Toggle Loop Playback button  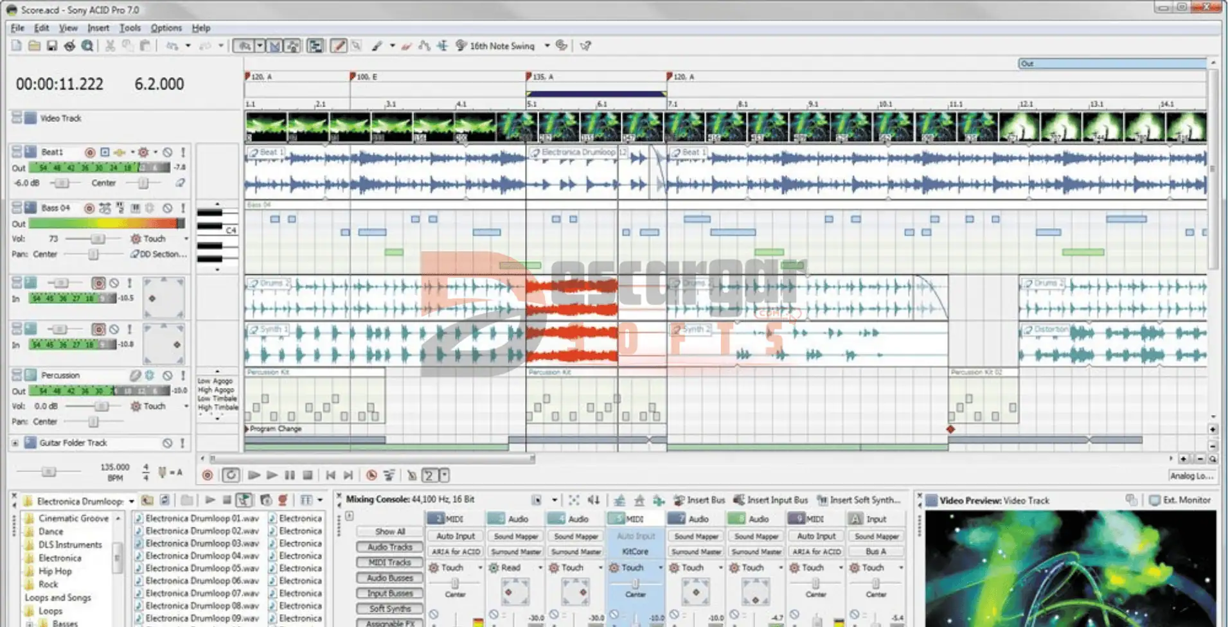coord(231,475)
